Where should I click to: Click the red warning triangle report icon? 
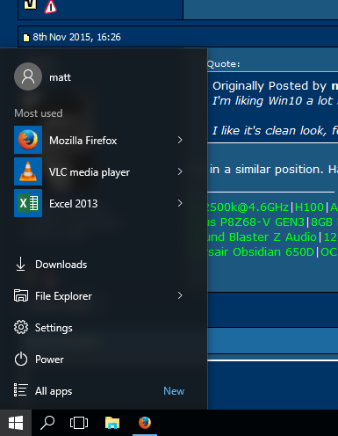[x=50, y=6]
